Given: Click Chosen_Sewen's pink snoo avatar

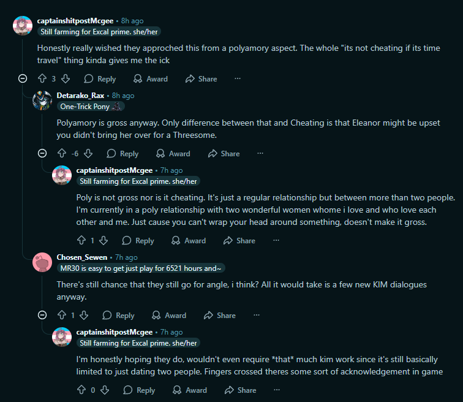Looking at the screenshot, I should pyautogui.click(x=42, y=262).
